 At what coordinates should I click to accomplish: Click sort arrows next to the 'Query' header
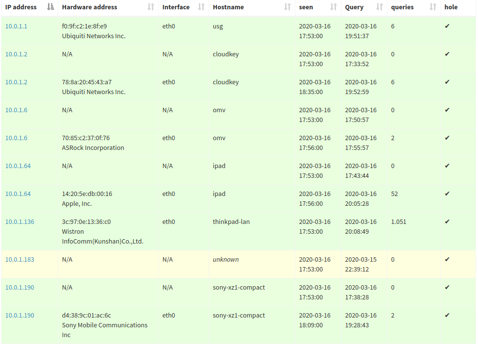(380, 7)
